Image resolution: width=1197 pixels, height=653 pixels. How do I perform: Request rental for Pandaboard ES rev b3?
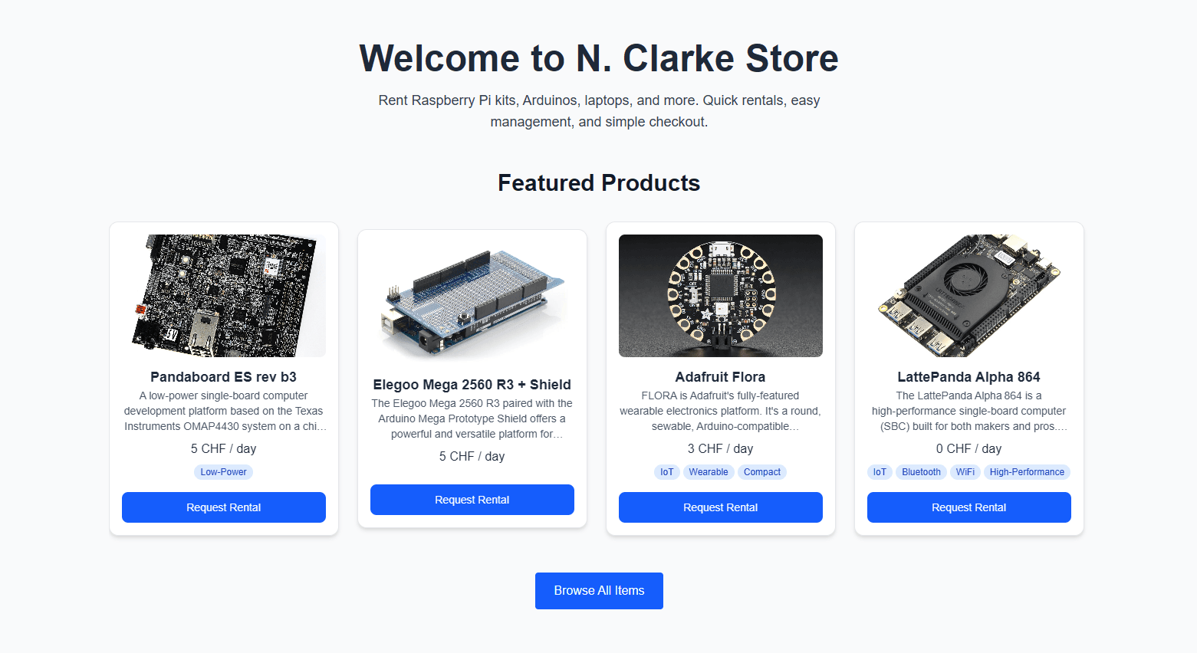224,507
